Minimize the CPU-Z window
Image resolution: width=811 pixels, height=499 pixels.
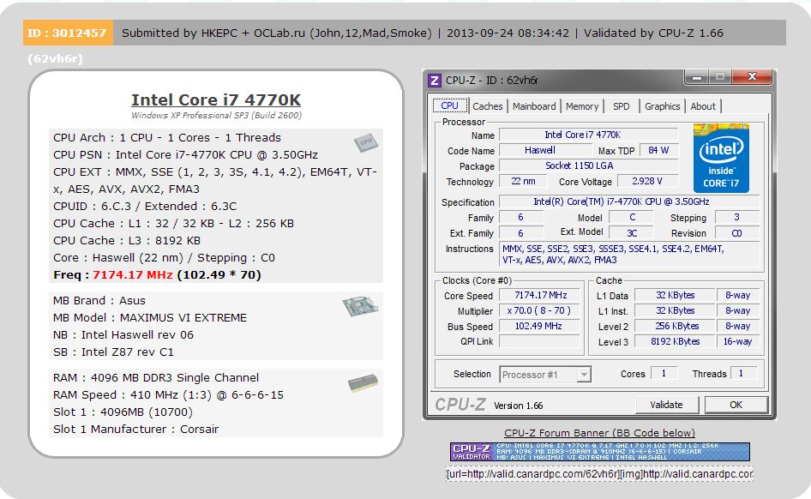(697, 77)
